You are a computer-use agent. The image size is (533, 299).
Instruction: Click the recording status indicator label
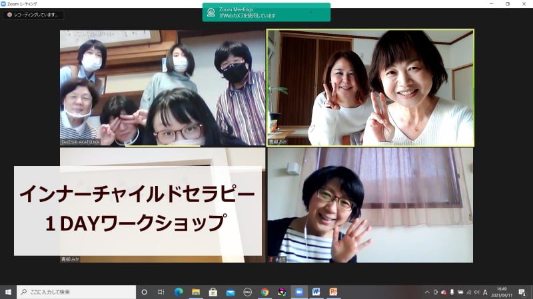[33, 15]
